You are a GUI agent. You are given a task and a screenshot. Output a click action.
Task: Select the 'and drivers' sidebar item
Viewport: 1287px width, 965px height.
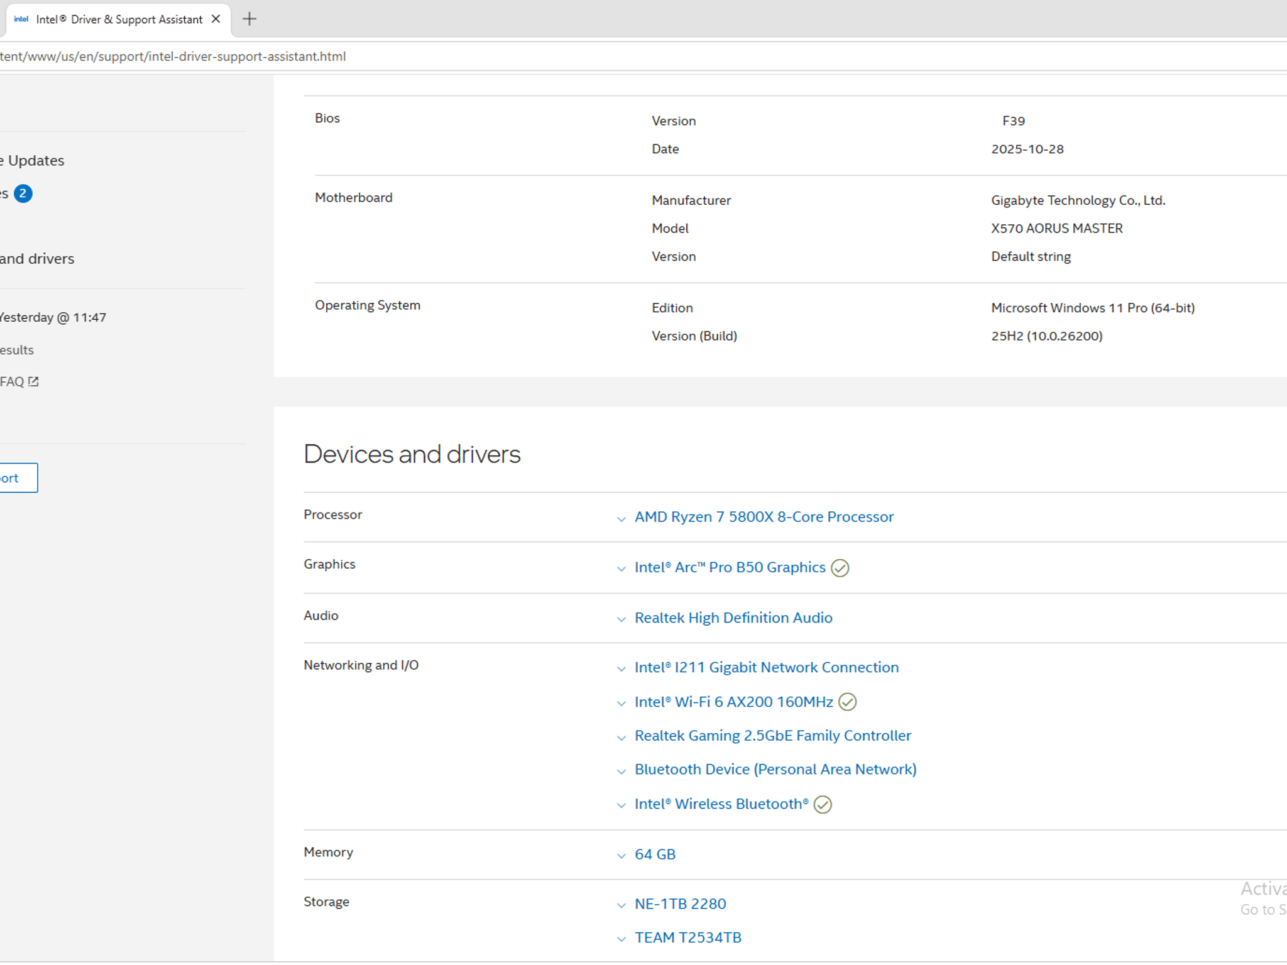click(37, 259)
